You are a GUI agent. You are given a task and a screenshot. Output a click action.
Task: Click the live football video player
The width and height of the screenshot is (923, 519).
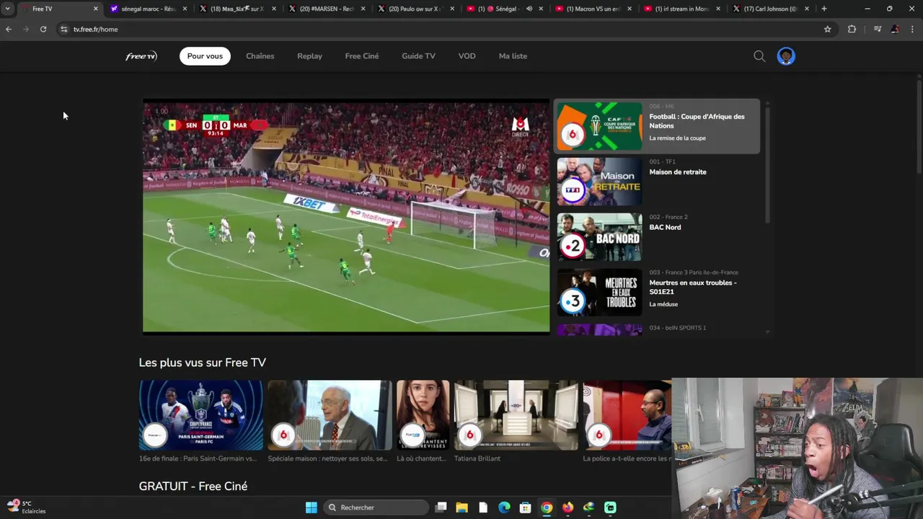click(346, 217)
